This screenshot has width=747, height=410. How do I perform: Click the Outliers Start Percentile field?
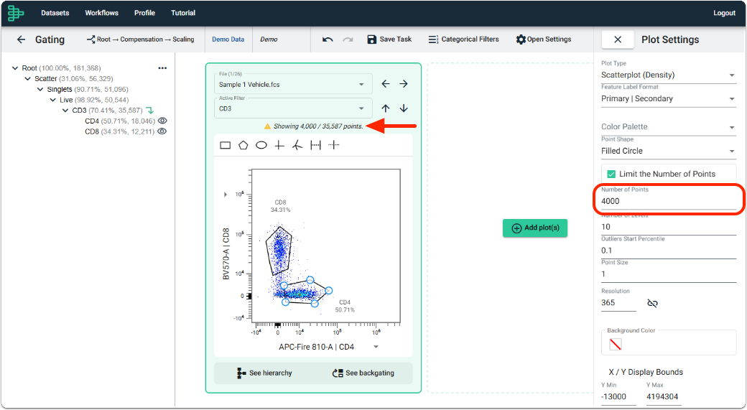tap(669, 251)
